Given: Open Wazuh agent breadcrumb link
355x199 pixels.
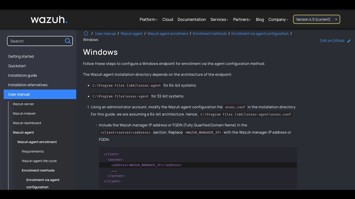Looking at the screenshot, I should [x=131, y=33].
